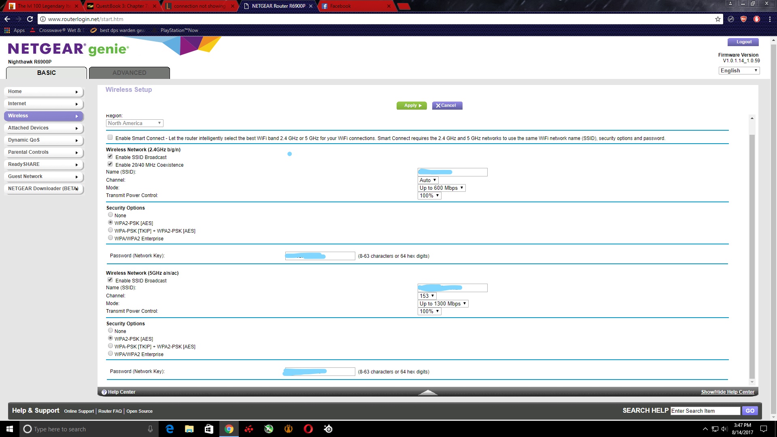777x437 pixels.
Task: Expand the Help Center with the up arrow
Action: coord(428,392)
